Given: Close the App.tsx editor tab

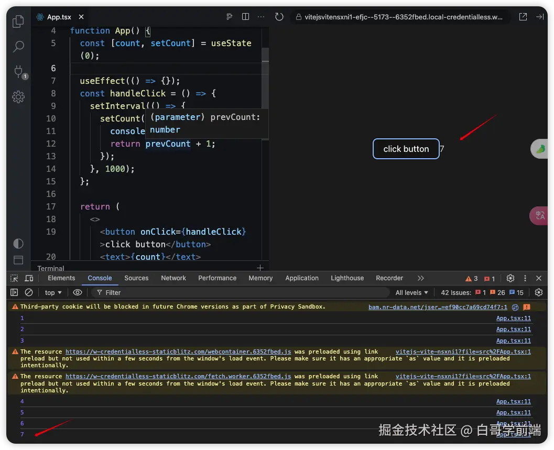Looking at the screenshot, I should pos(81,17).
